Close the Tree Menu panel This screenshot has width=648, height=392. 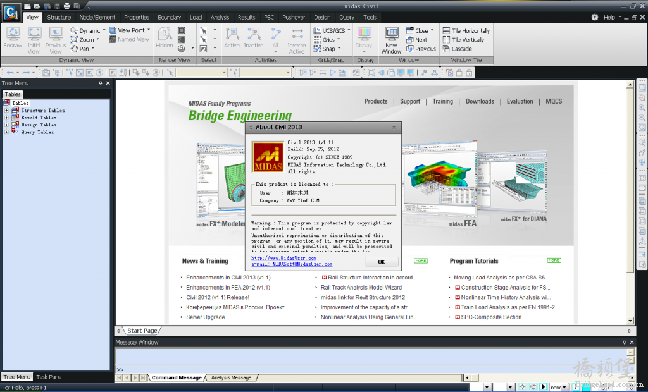click(x=108, y=83)
